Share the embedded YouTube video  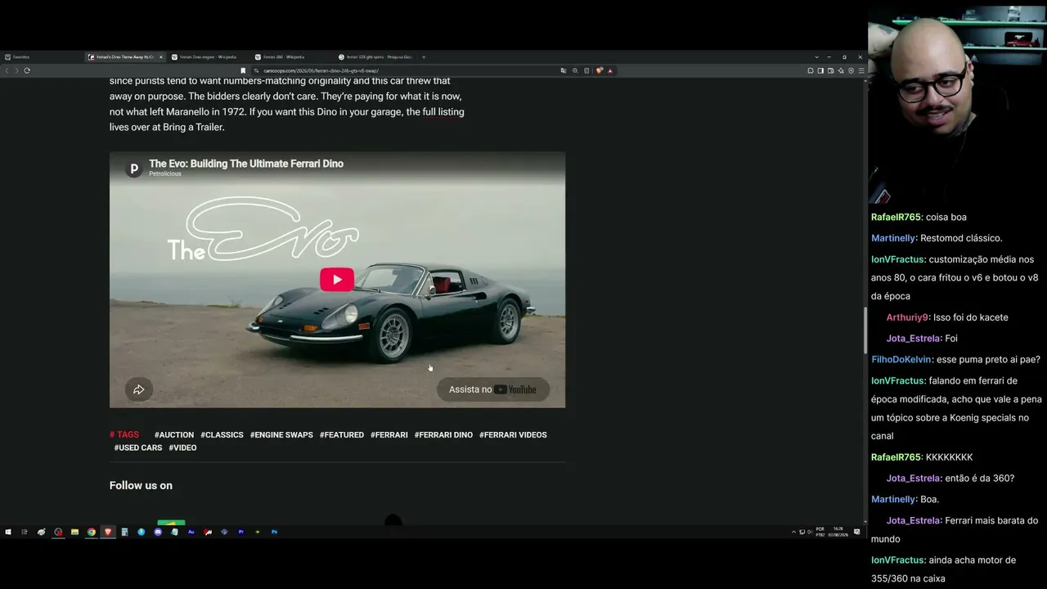coord(139,389)
